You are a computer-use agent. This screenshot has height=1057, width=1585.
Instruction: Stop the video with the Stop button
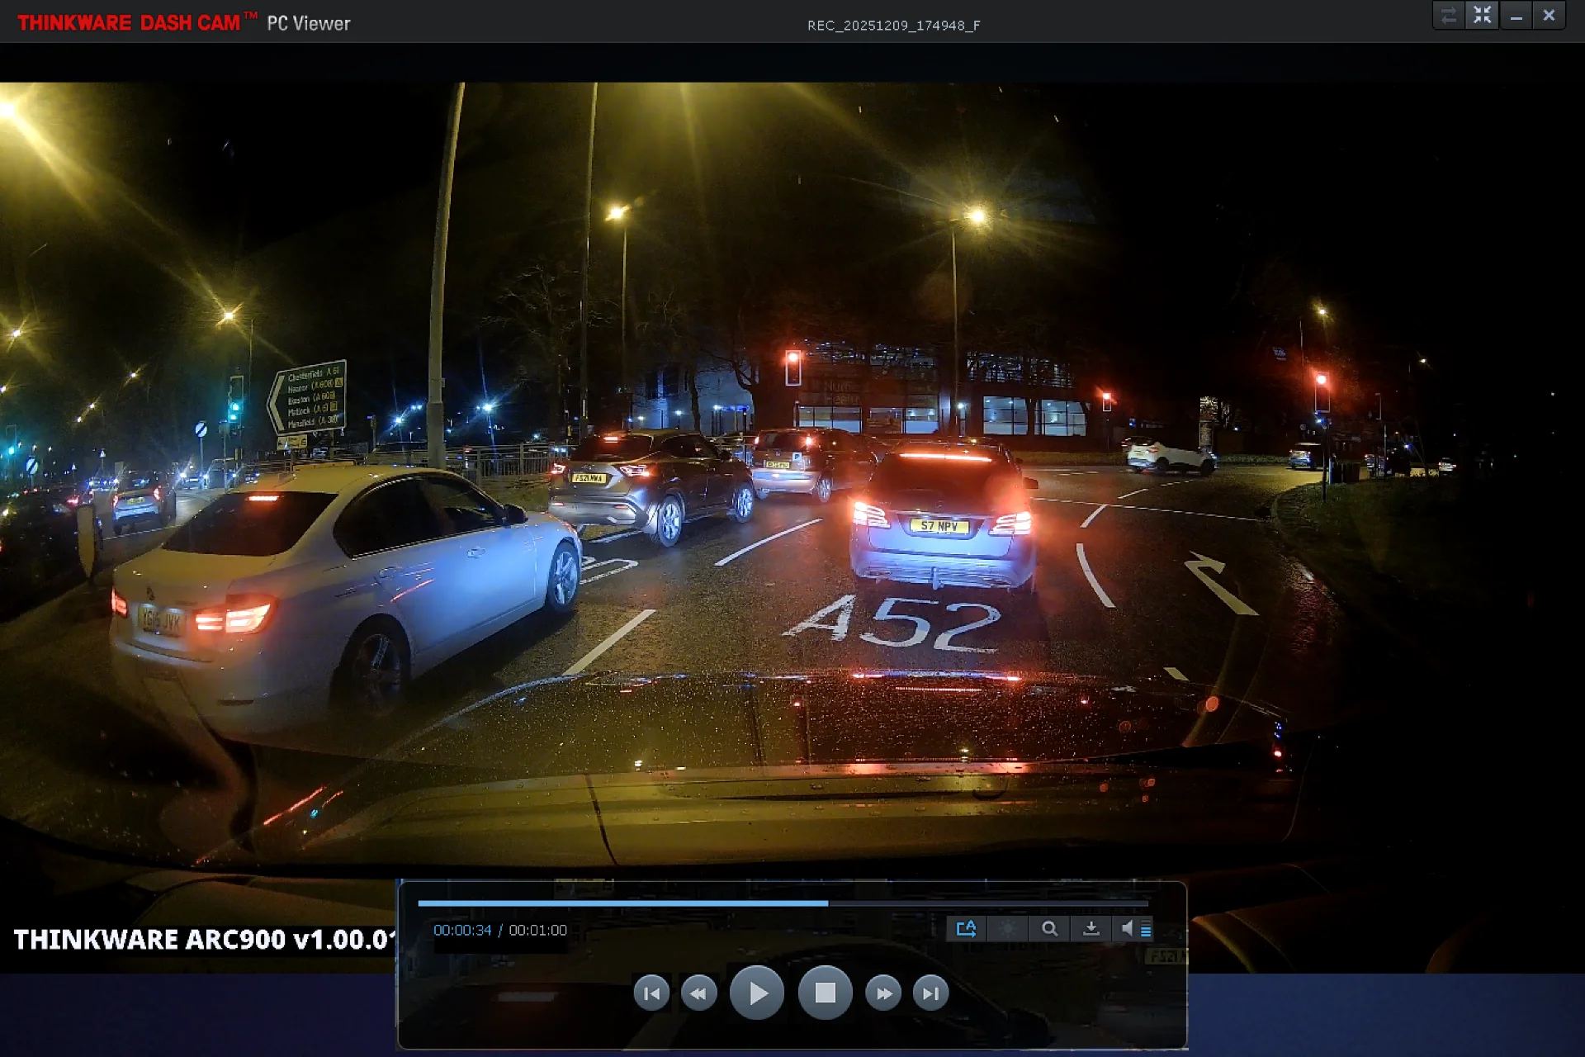825,993
